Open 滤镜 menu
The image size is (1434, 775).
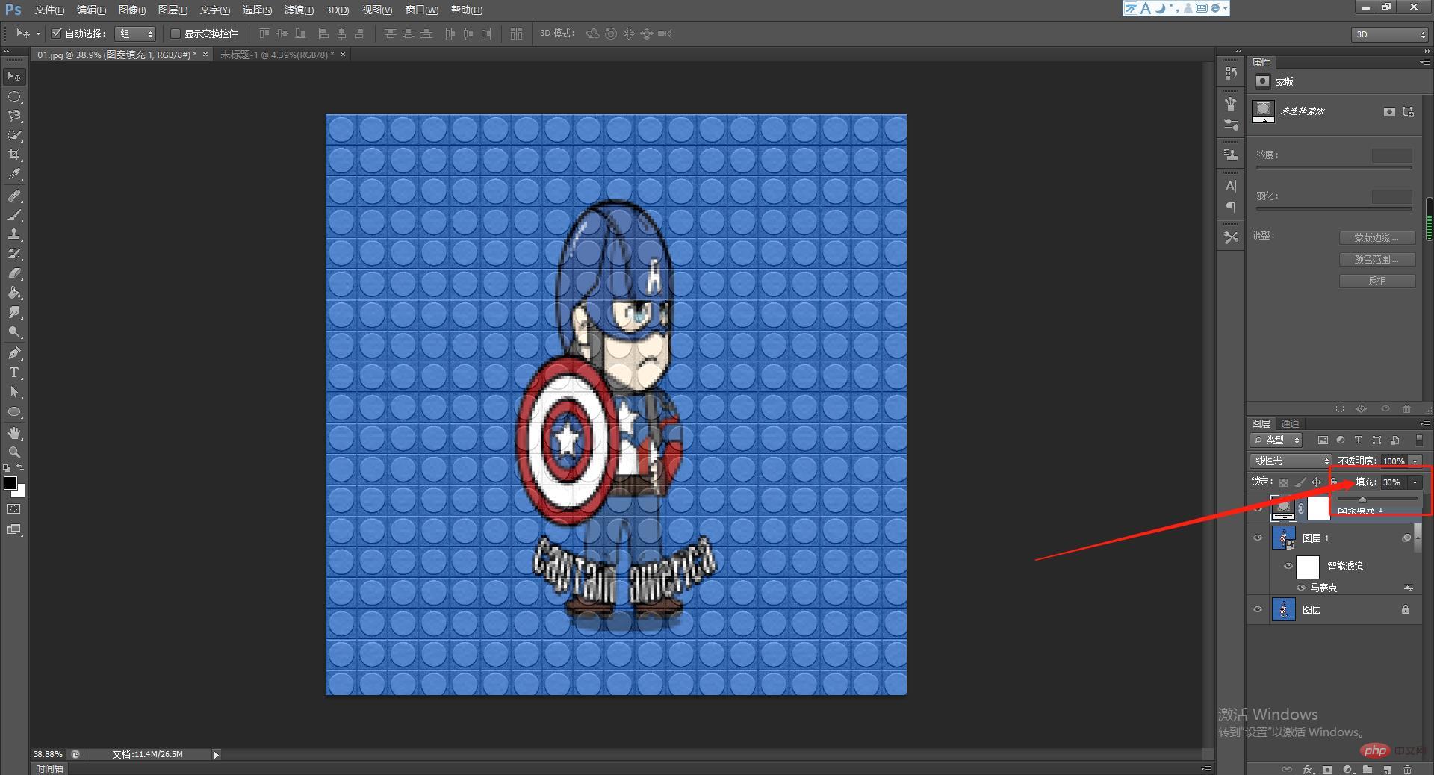tap(299, 10)
